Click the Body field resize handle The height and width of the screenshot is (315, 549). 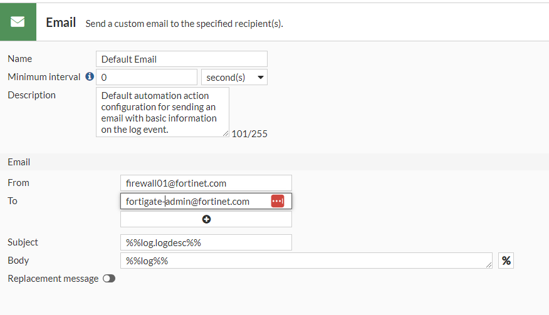pos(489,266)
